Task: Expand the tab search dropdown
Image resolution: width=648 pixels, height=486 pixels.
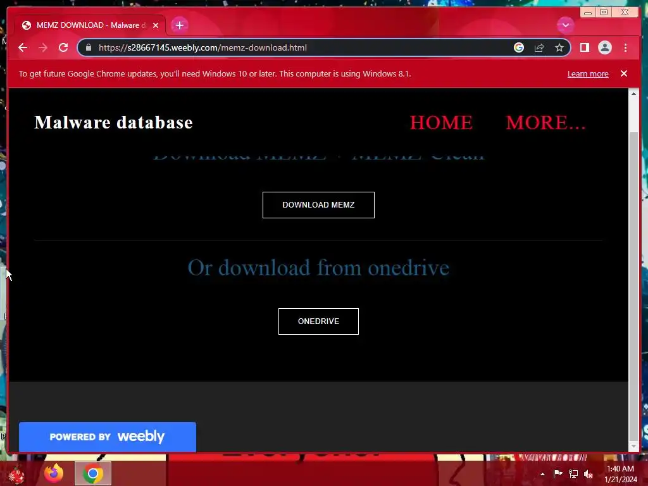Action: click(x=565, y=25)
